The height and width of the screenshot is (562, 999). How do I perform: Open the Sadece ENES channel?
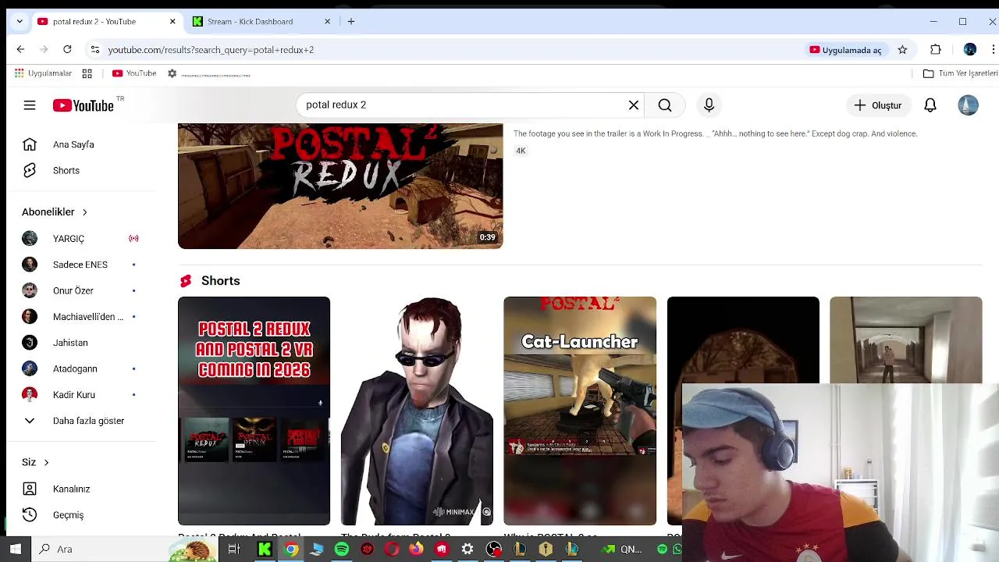[x=81, y=265]
